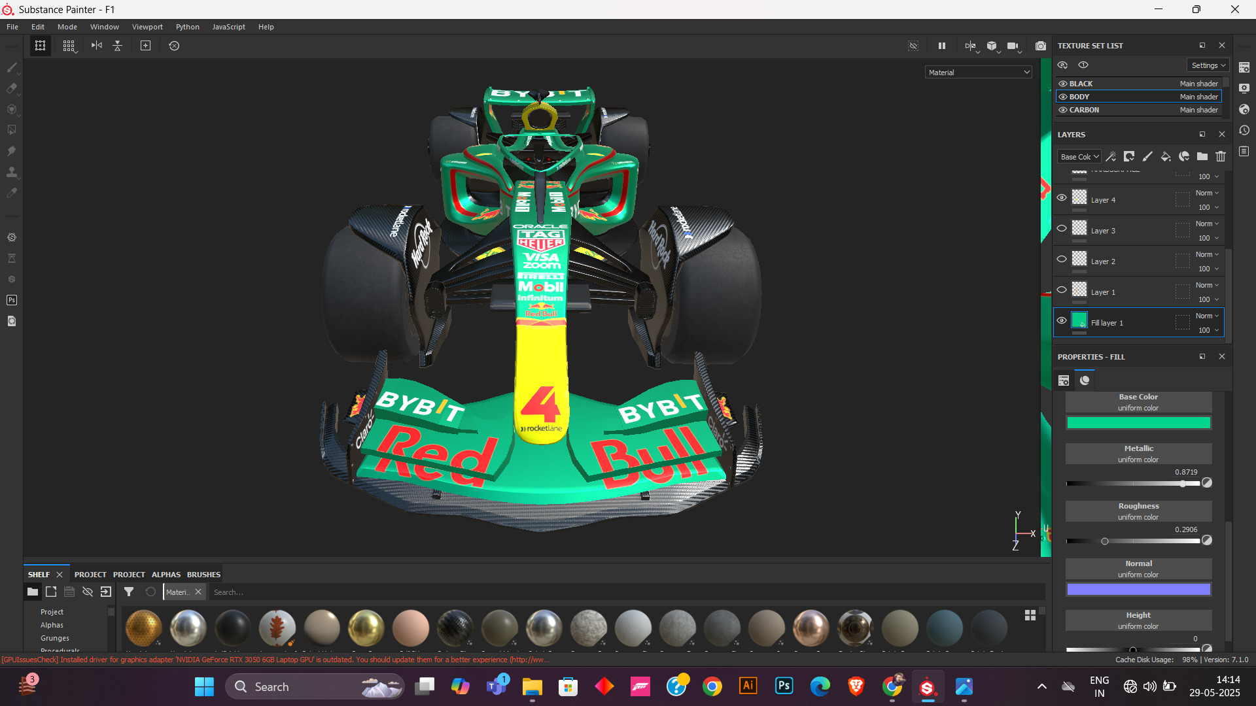Open blend mode dropdown for Layer 4
The image size is (1256, 706).
(x=1207, y=193)
